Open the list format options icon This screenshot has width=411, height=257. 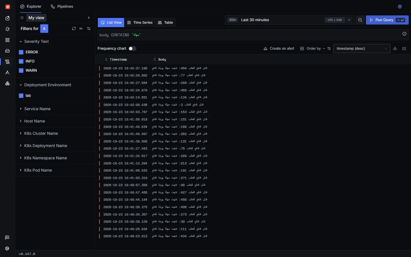point(404,49)
